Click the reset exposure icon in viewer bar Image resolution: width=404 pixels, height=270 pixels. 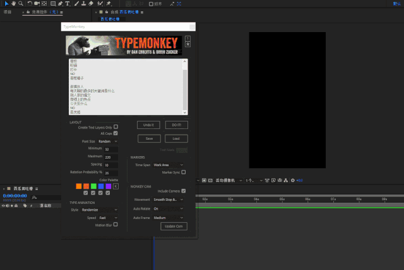pyautogui.click(x=293, y=181)
